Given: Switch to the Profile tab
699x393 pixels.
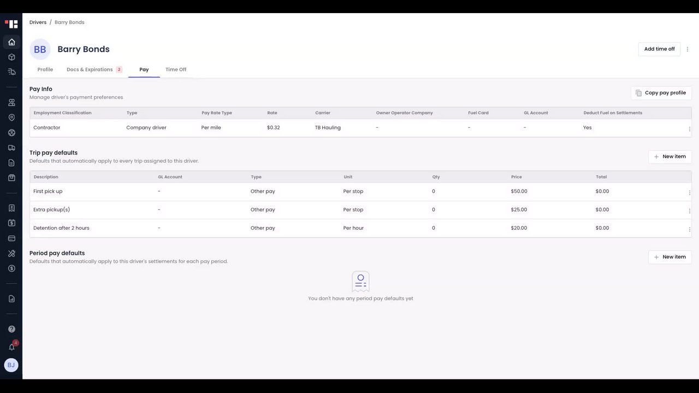Looking at the screenshot, I should coord(45,69).
